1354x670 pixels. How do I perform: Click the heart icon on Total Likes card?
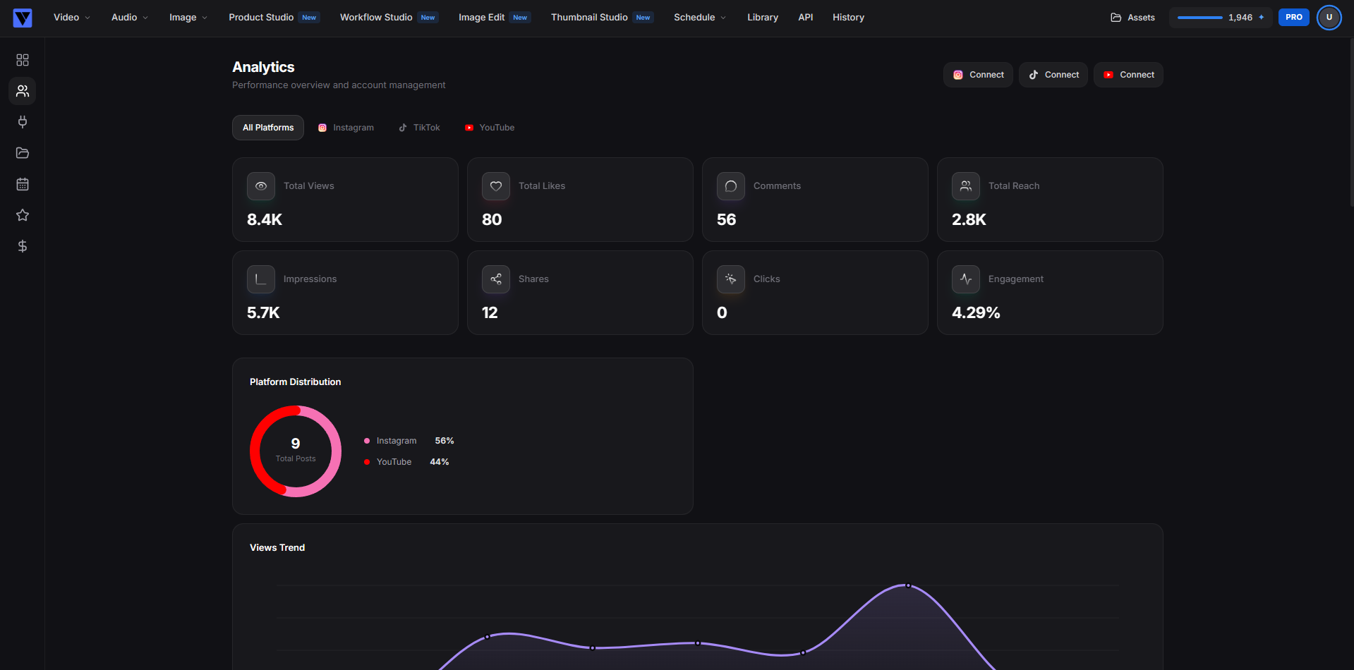click(x=496, y=186)
